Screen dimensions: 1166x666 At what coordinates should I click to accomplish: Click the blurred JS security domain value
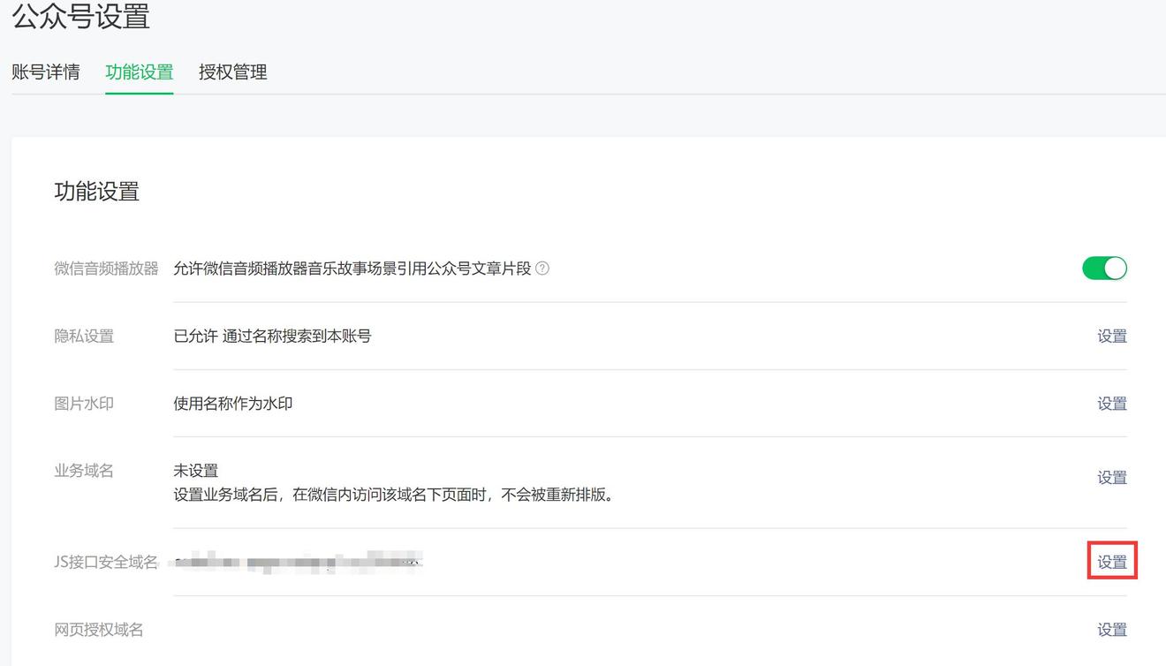click(x=298, y=562)
